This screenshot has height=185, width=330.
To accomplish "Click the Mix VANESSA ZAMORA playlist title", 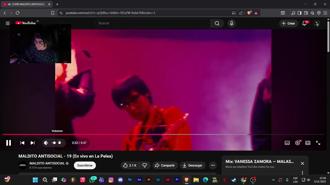I will pyautogui.click(x=260, y=162).
